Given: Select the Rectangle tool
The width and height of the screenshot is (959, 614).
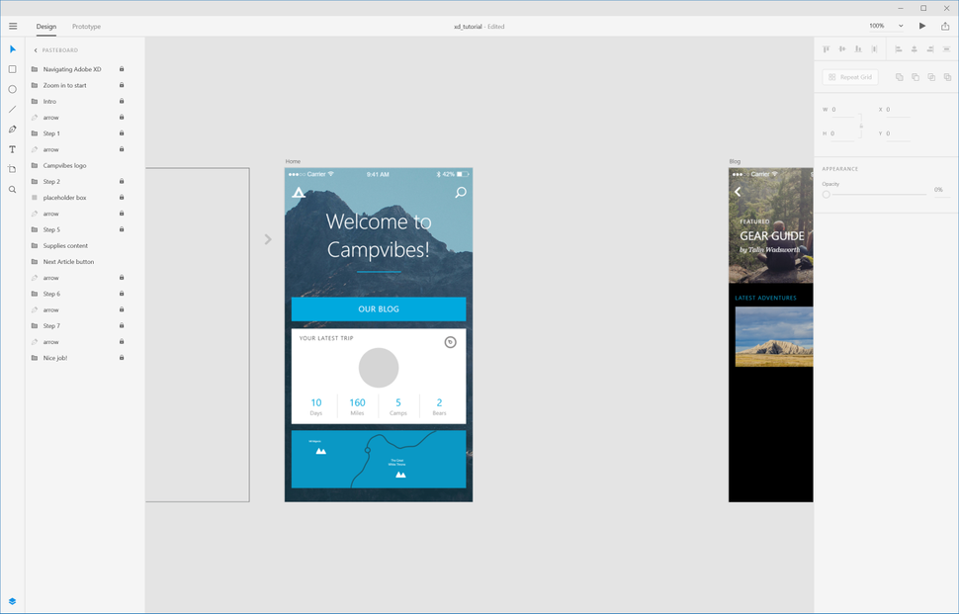Looking at the screenshot, I should click(x=12, y=68).
